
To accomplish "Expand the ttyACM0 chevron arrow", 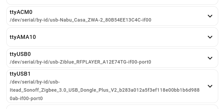I will (210, 16).
